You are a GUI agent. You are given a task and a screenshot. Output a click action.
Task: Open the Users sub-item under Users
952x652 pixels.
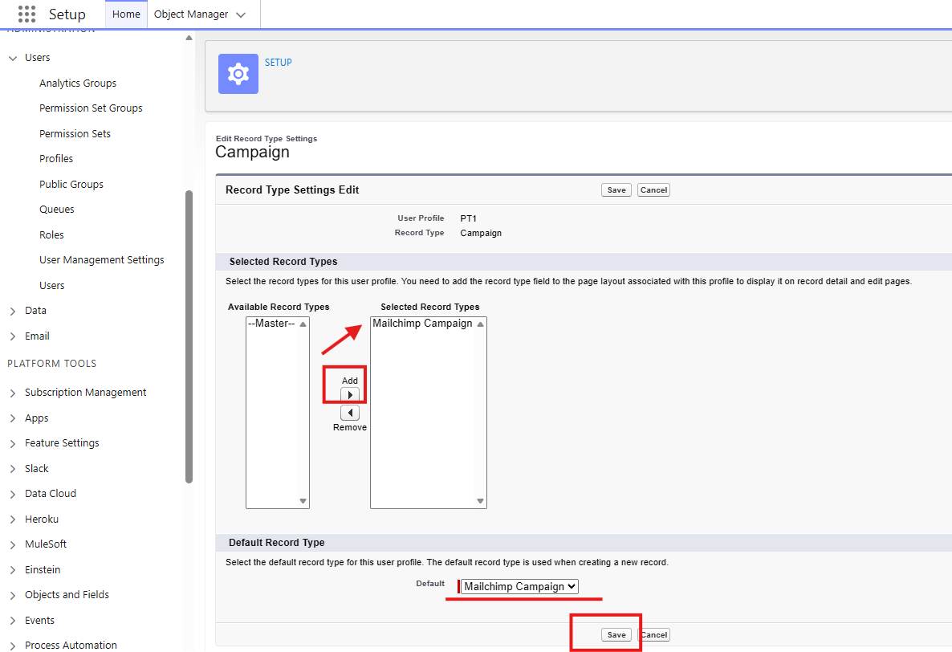coord(52,285)
